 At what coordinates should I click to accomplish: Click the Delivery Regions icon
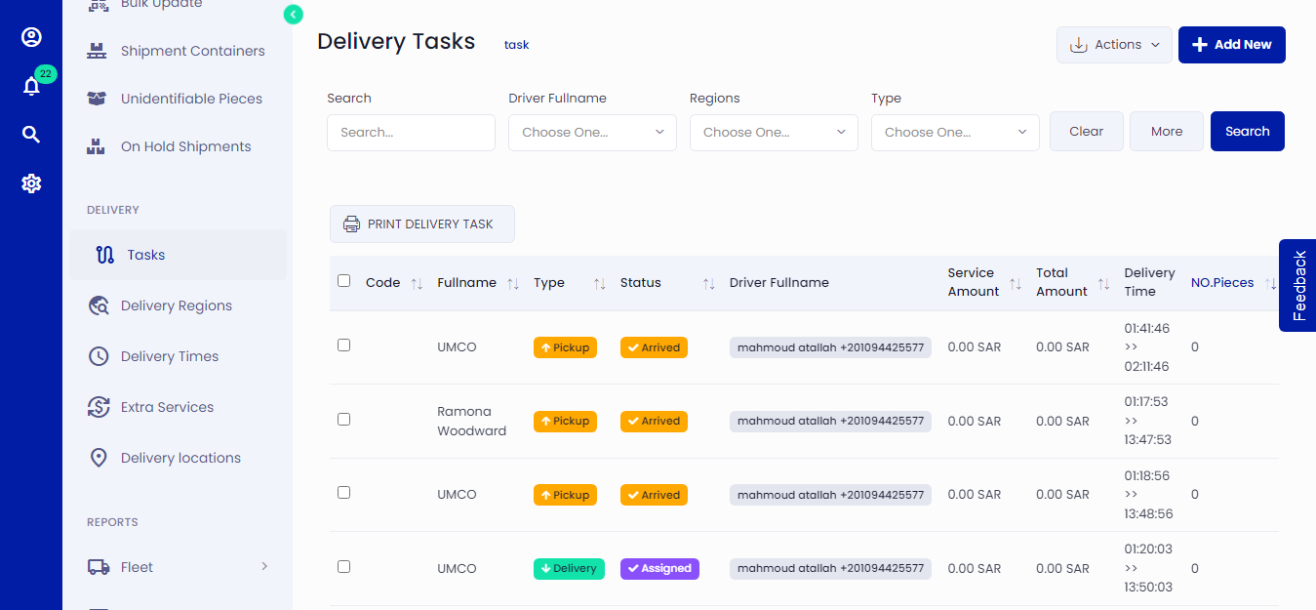(x=99, y=305)
